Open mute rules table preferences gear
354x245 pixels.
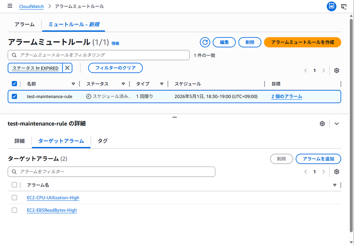coord(337,70)
